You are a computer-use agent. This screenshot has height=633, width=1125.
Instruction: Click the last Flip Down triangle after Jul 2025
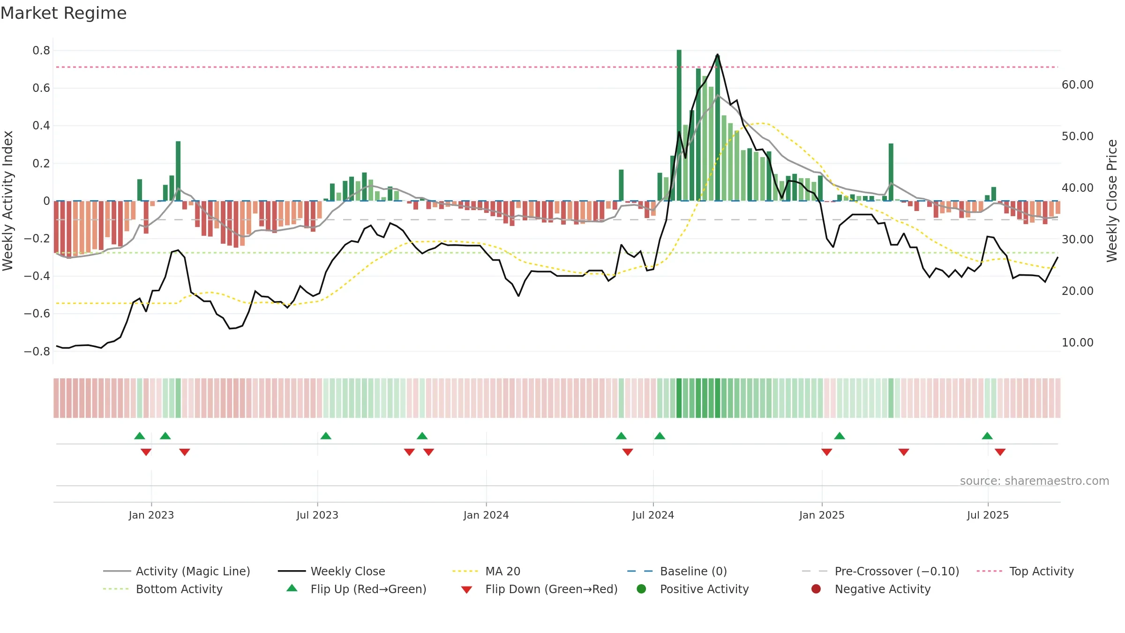point(1000,452)
